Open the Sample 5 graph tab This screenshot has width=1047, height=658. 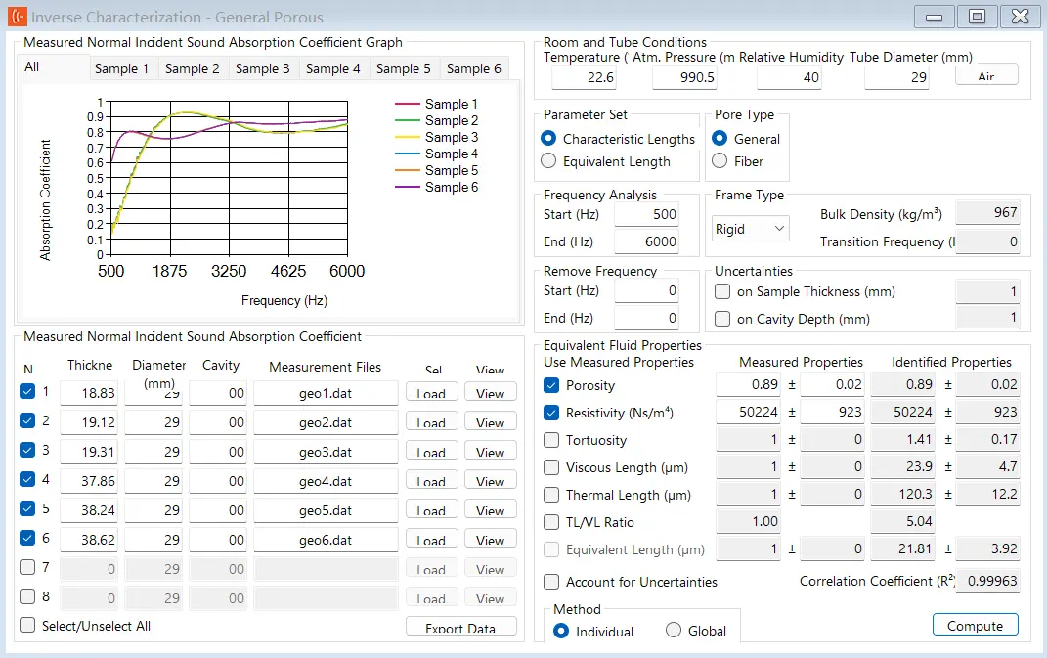pos(404,68)
